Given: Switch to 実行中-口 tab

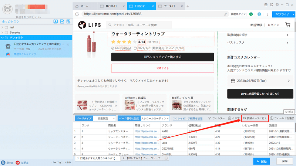Looking at the screenshot, I should (x=112, y=6).
